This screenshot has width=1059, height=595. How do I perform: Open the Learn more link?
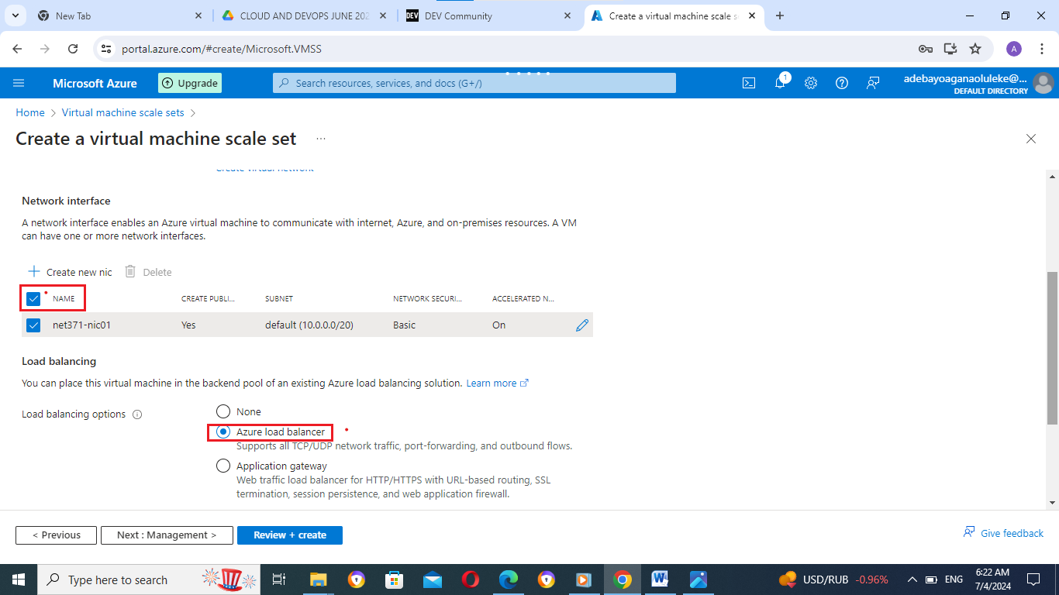497,383
